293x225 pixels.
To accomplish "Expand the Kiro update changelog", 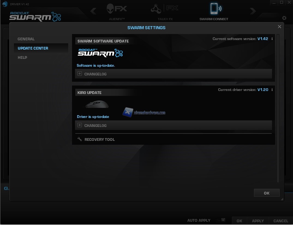I will 80,125.
